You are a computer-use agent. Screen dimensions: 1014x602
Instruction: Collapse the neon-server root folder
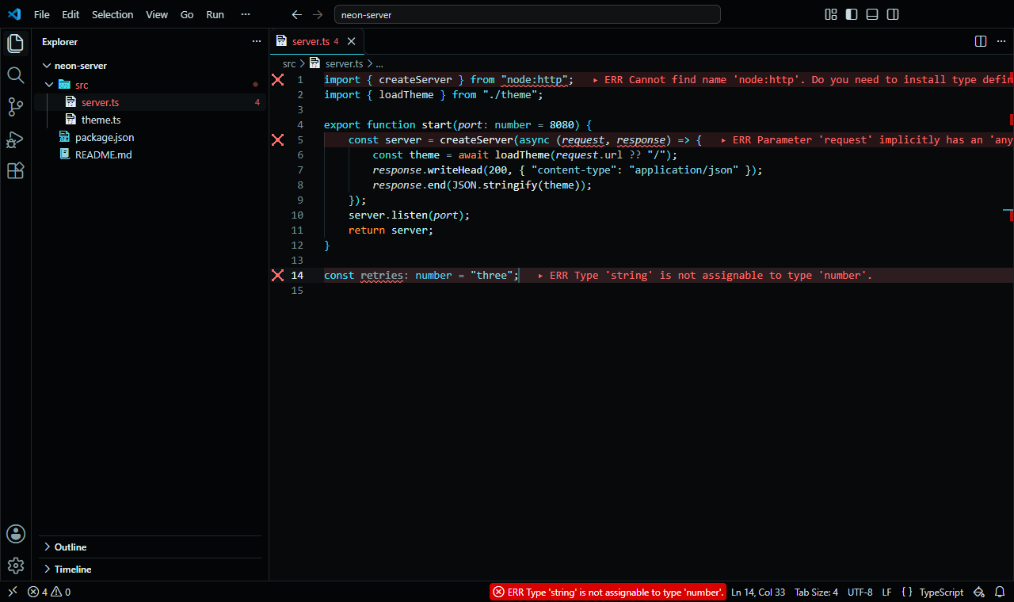47,66
